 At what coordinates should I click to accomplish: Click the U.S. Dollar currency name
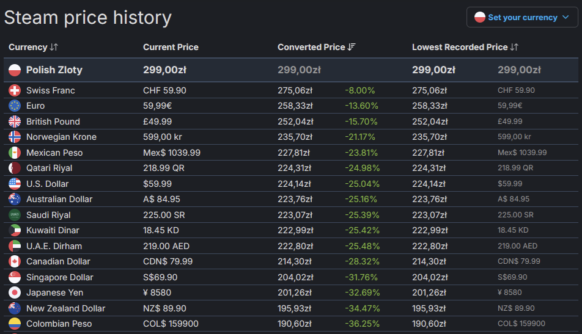pos(47,184)
